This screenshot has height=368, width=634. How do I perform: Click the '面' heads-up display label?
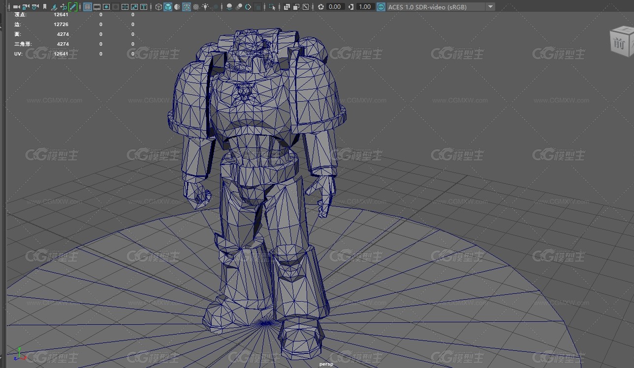[x=18, y=34]
